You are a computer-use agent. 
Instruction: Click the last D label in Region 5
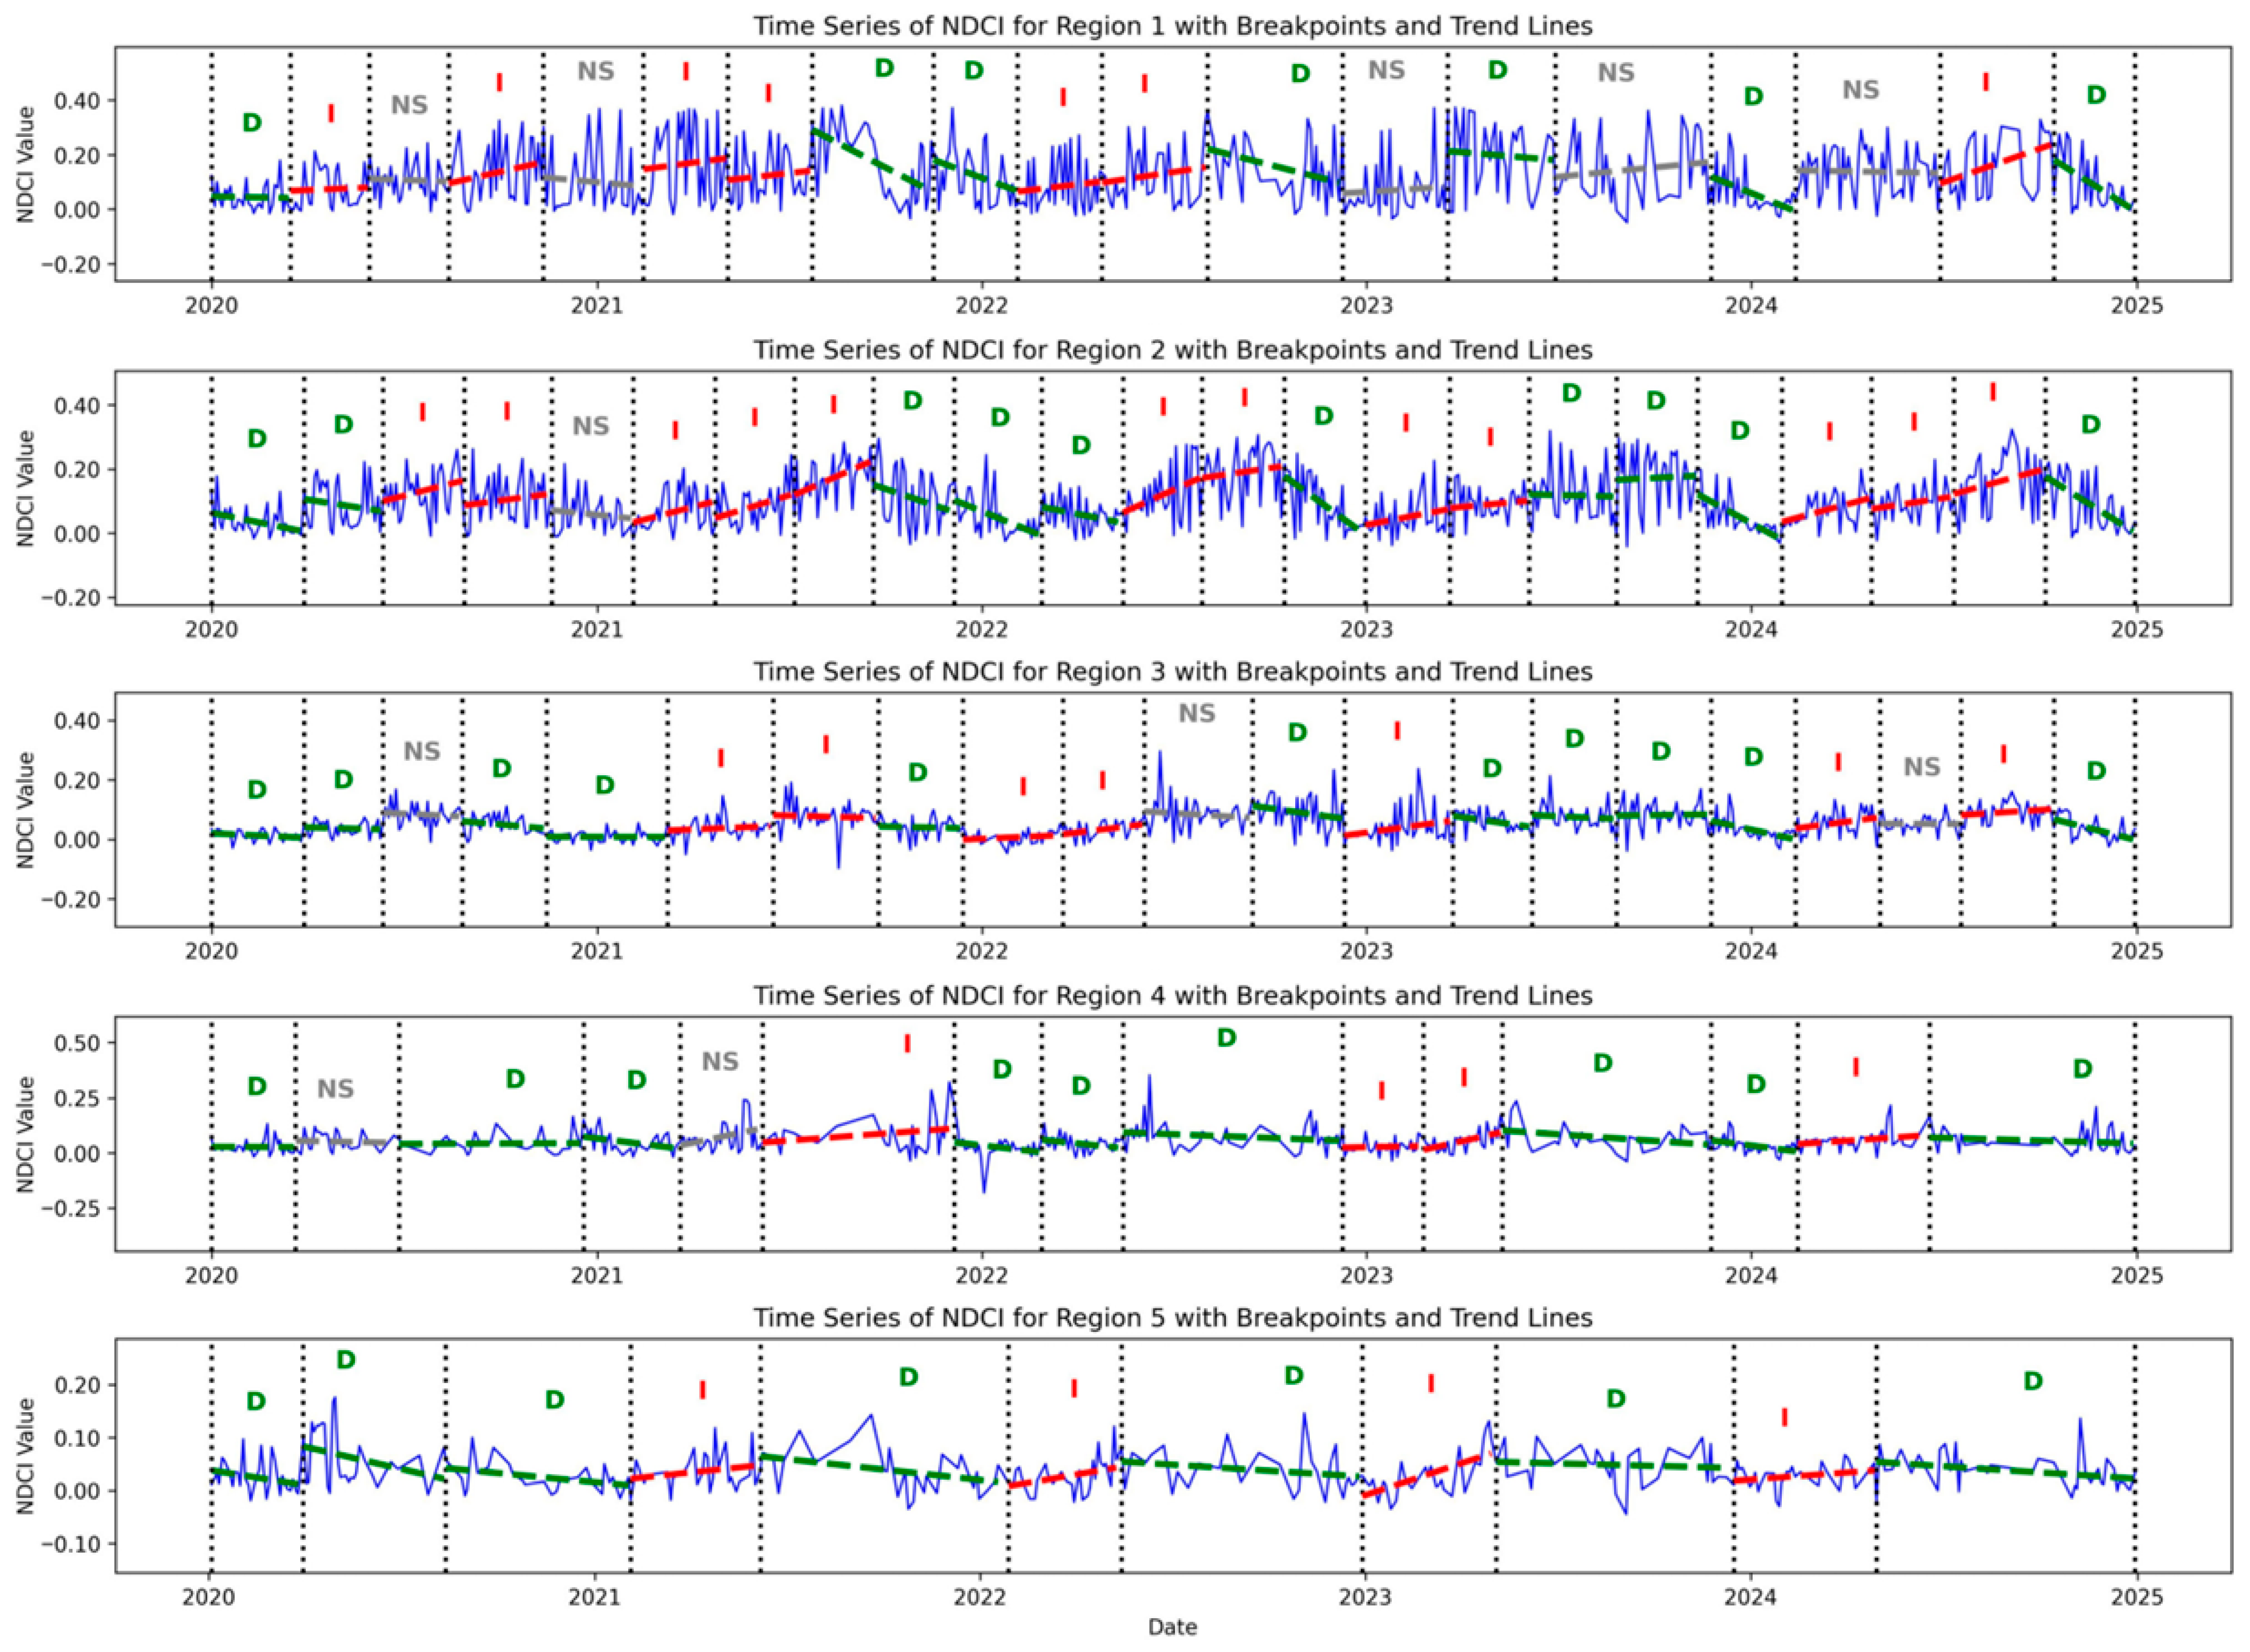click(x=2033, y=1381)
